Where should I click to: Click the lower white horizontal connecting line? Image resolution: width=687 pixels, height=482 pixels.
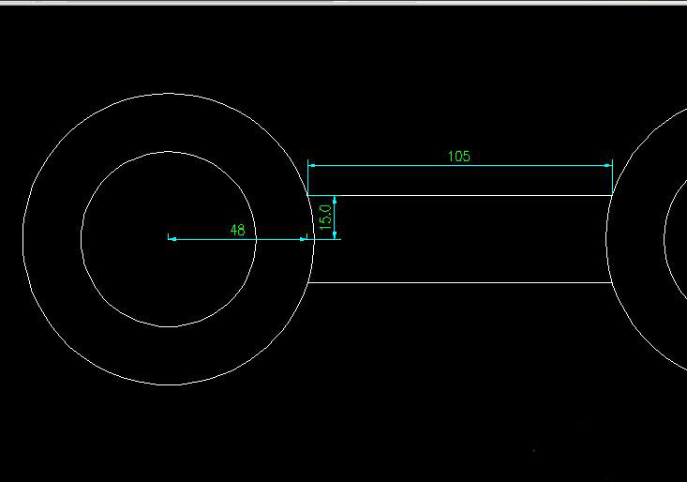tap(460, 282)
